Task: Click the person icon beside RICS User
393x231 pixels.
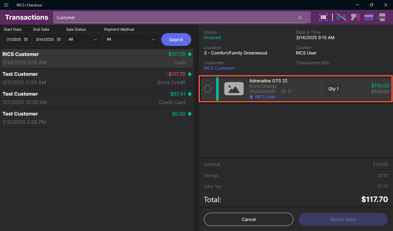Action: (x=251, y=97)
